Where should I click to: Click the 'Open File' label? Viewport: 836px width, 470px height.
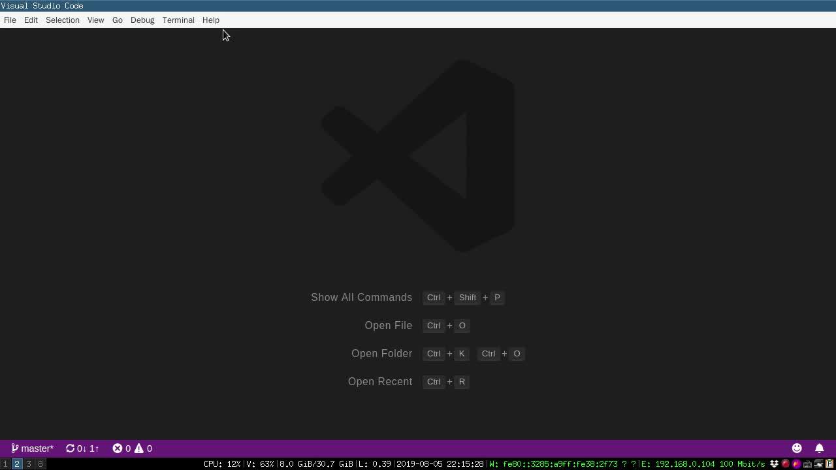pos(388,325)
